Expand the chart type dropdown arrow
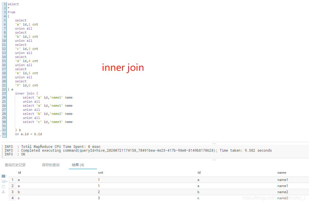The height and width of the screenshot is (203, 309). 7,182
